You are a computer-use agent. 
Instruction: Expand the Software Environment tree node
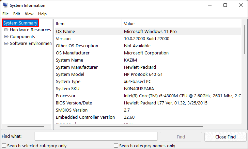tap(6, 43)
